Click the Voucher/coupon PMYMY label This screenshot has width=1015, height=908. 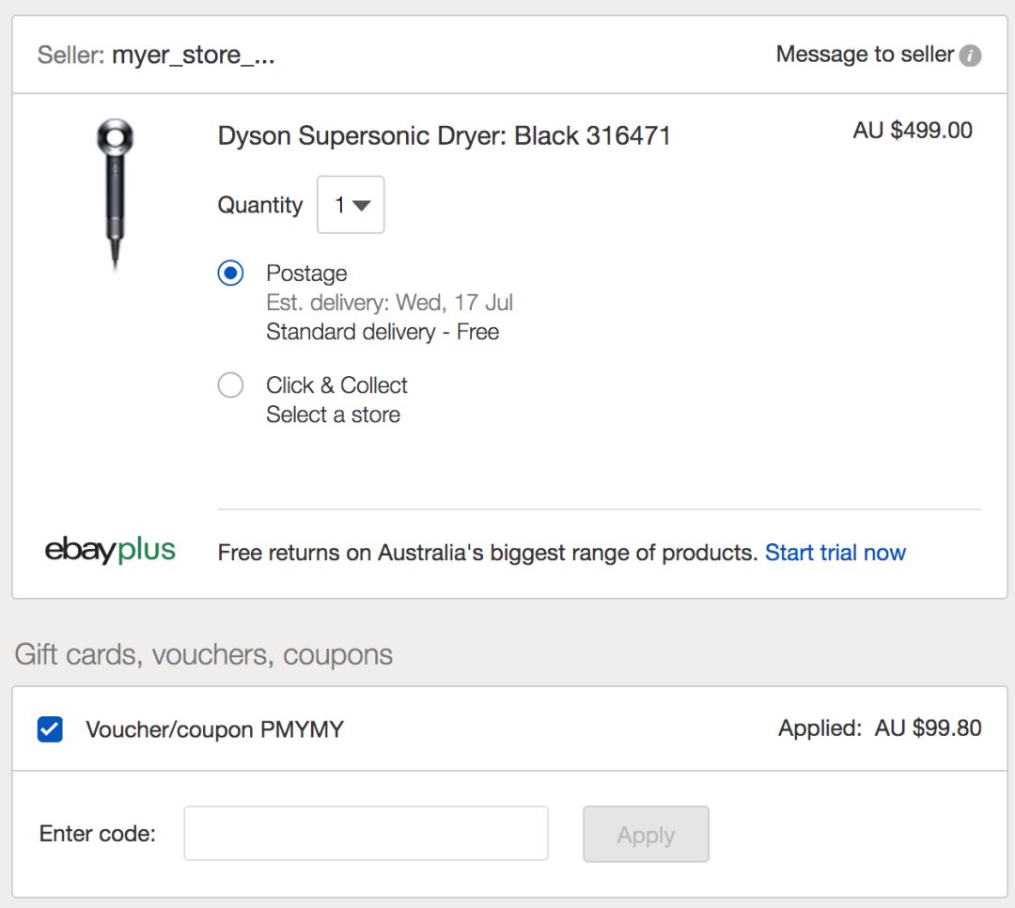(214, 729)
